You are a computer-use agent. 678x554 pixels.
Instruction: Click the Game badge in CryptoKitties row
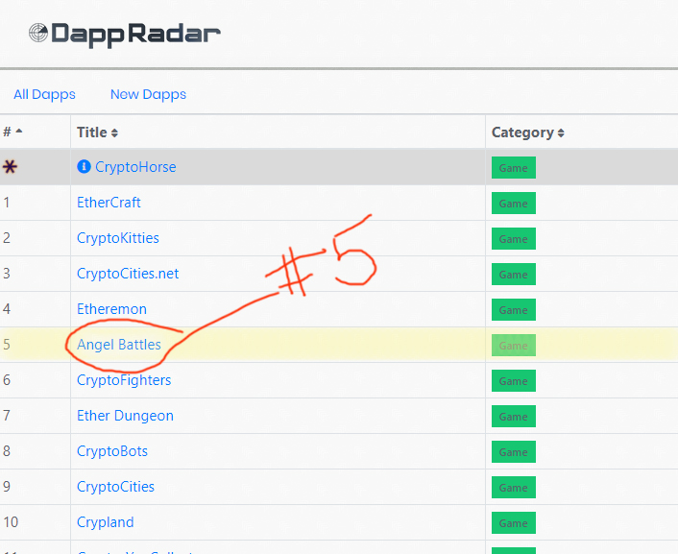(513, 239)
